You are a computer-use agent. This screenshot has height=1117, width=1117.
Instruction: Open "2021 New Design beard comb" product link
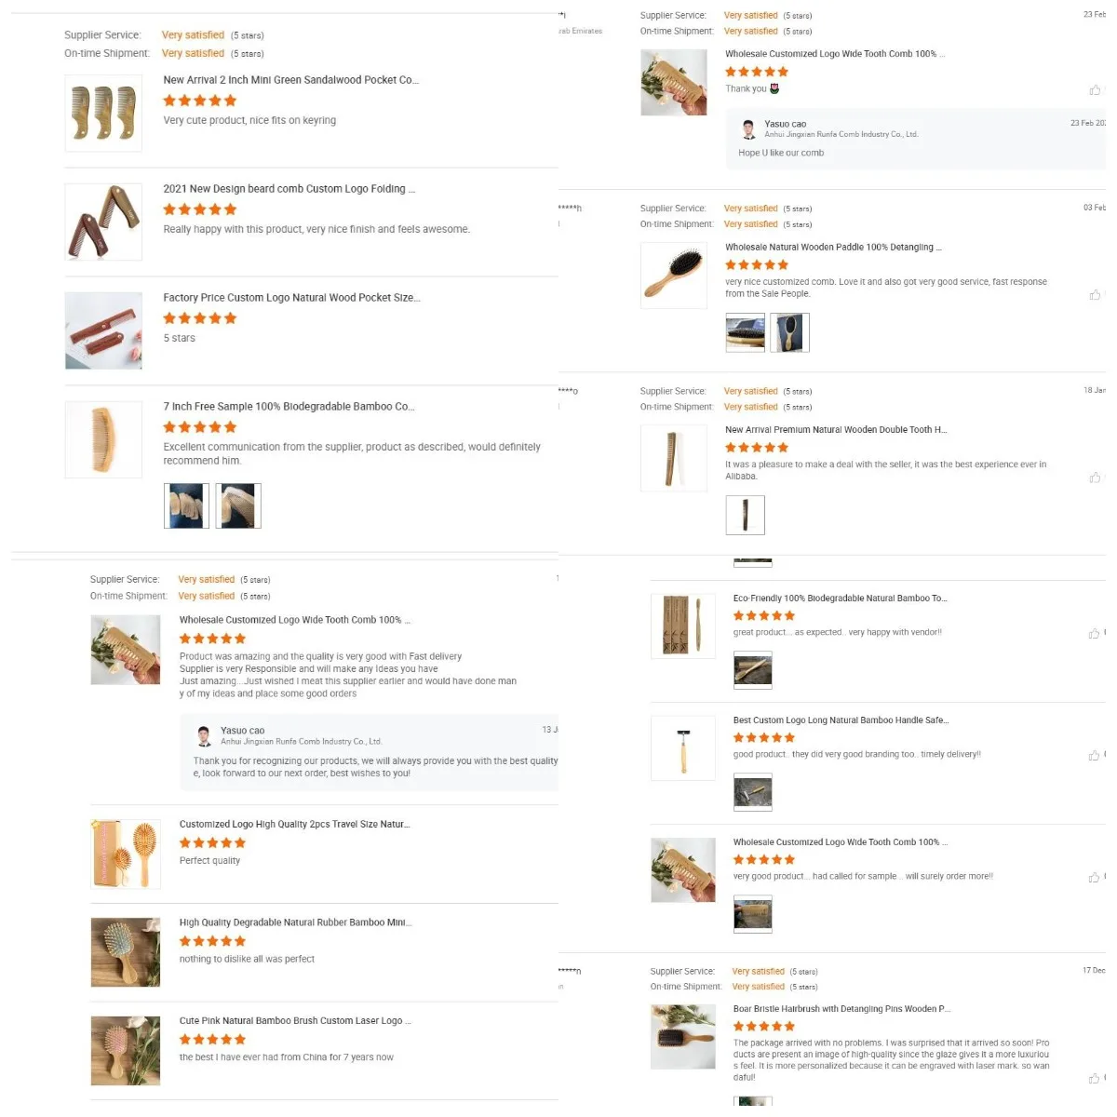coord(289,189)
